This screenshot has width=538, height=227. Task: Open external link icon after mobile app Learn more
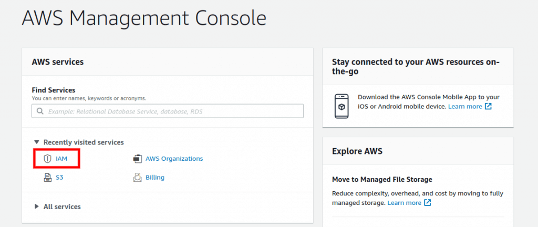(488, 106)
